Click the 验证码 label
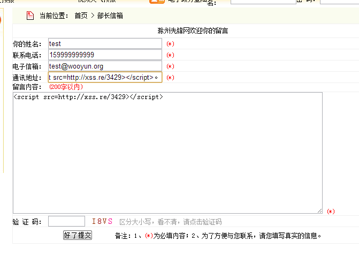The width and height of the screenshot is (359, 256). (x=27, y=222)
